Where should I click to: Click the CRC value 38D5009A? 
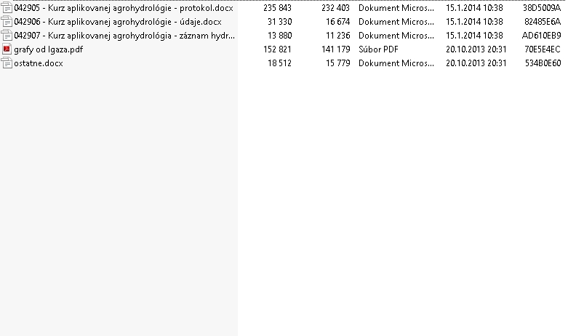click(x=542, y=8)
